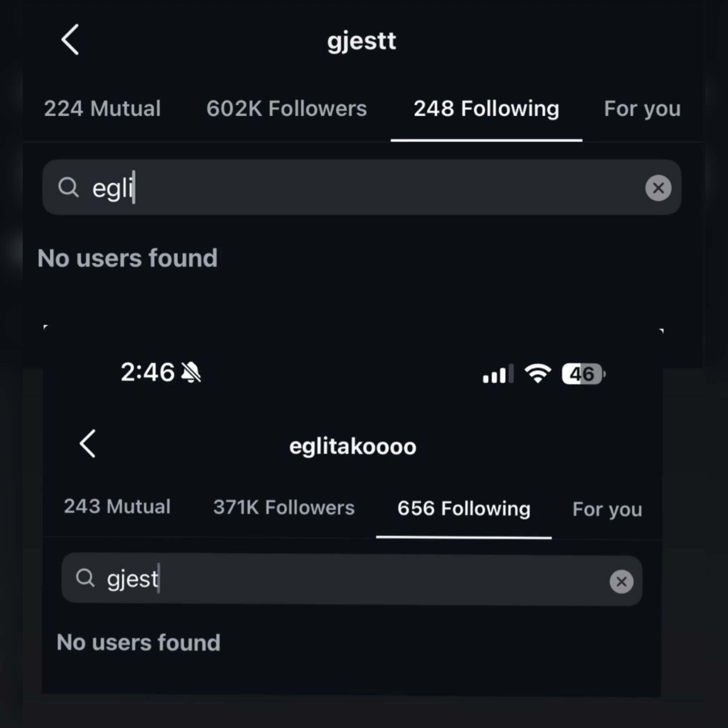Tap the muted bell status icon

coord(191,373)
